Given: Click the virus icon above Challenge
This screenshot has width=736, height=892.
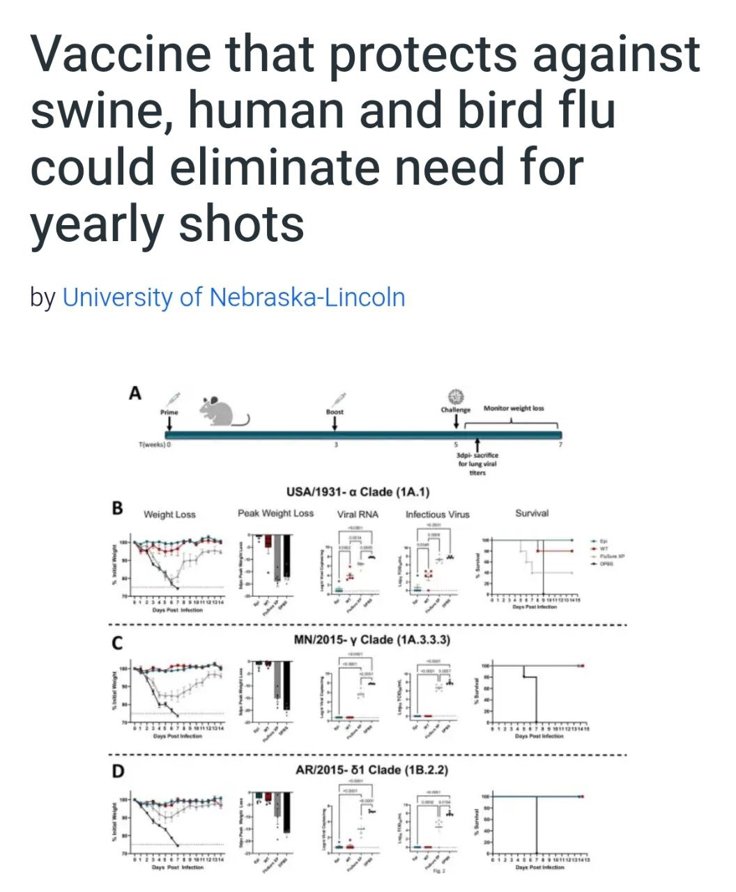Looking at the screenshot, I should point(455,396).
